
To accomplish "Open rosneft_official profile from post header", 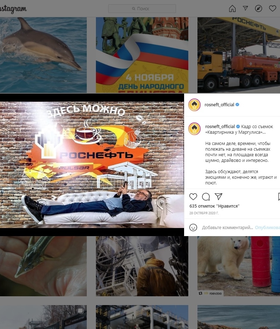I will coord(219,105).
